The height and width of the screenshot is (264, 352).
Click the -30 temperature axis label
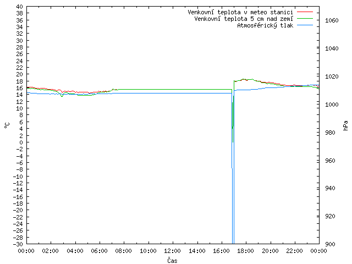18,244
